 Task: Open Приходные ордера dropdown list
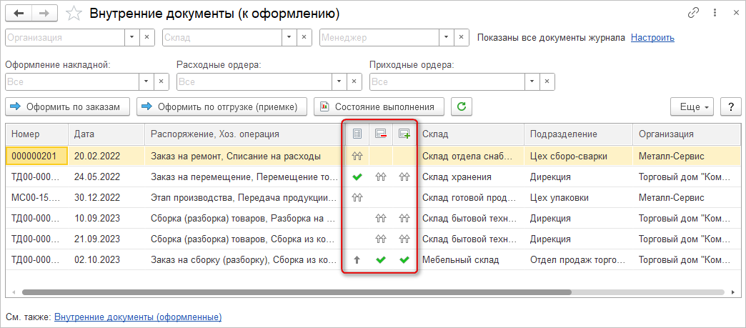pyautogui.click(x=532, y=81)
